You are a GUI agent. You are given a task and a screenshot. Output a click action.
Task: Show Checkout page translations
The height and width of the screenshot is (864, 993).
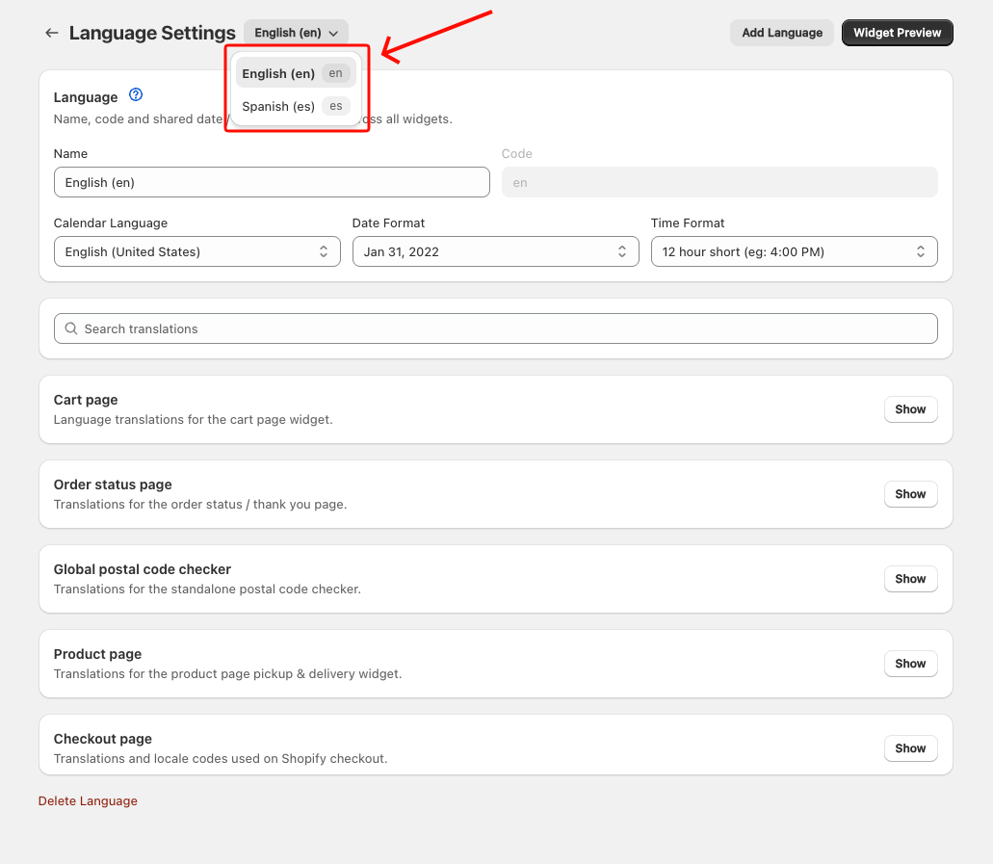pos(911,748)
